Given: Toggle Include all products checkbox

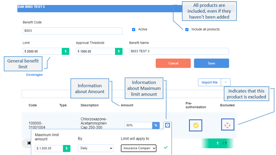Looking at the screenshot, I should point(187,29).
